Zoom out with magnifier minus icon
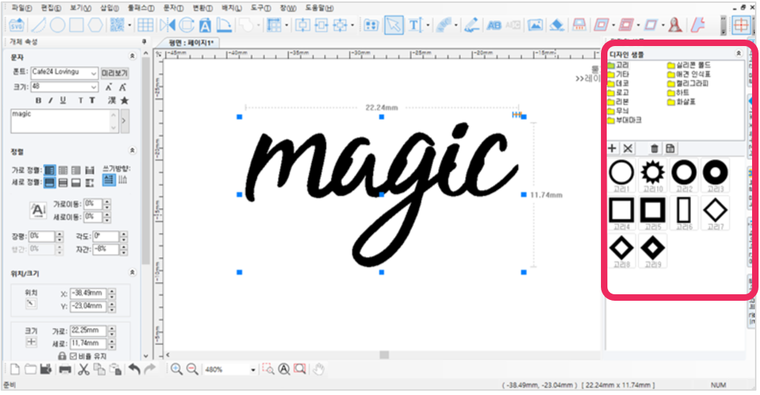 pyautogui.click(x=192, y=369)
